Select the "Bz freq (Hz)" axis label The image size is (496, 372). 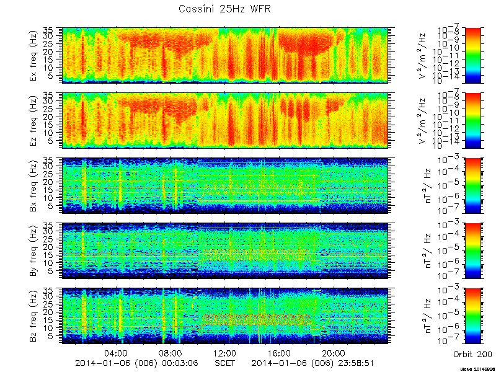(x=34, y=316)
